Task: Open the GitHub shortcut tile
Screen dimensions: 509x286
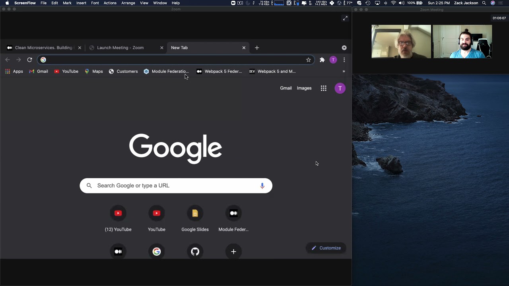Action: point(195,251)
